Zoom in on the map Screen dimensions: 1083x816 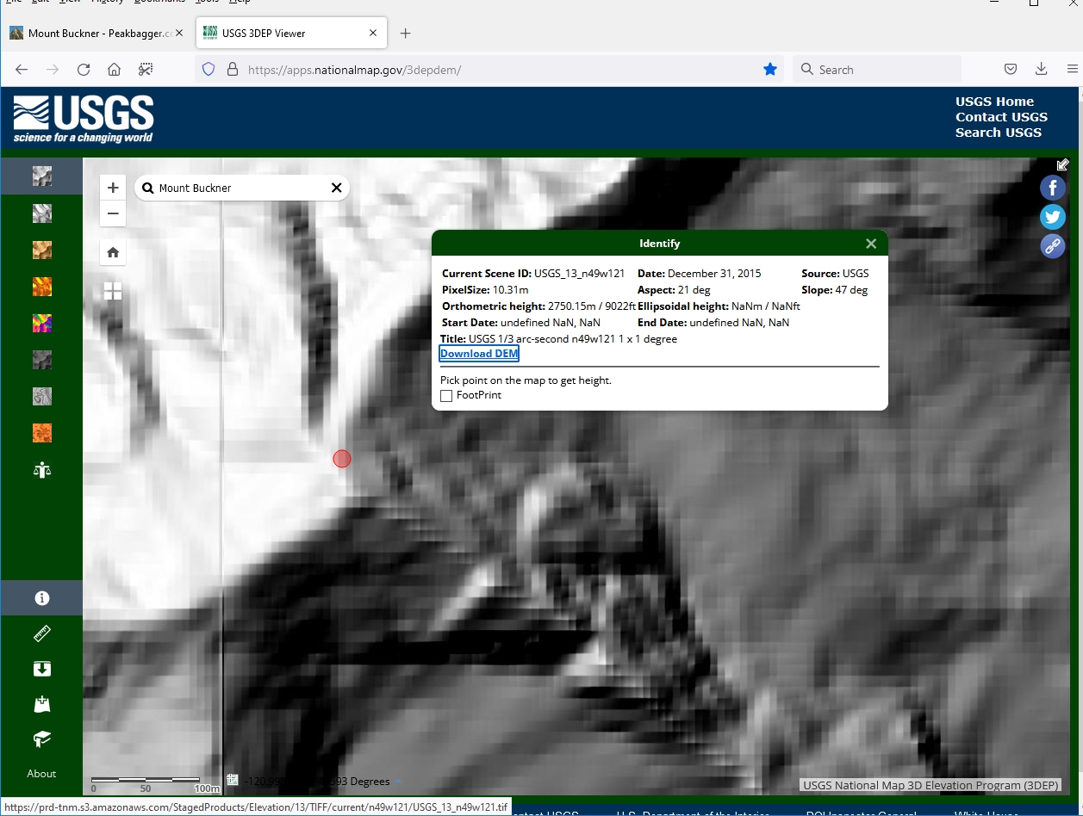[x=113, y=188]
